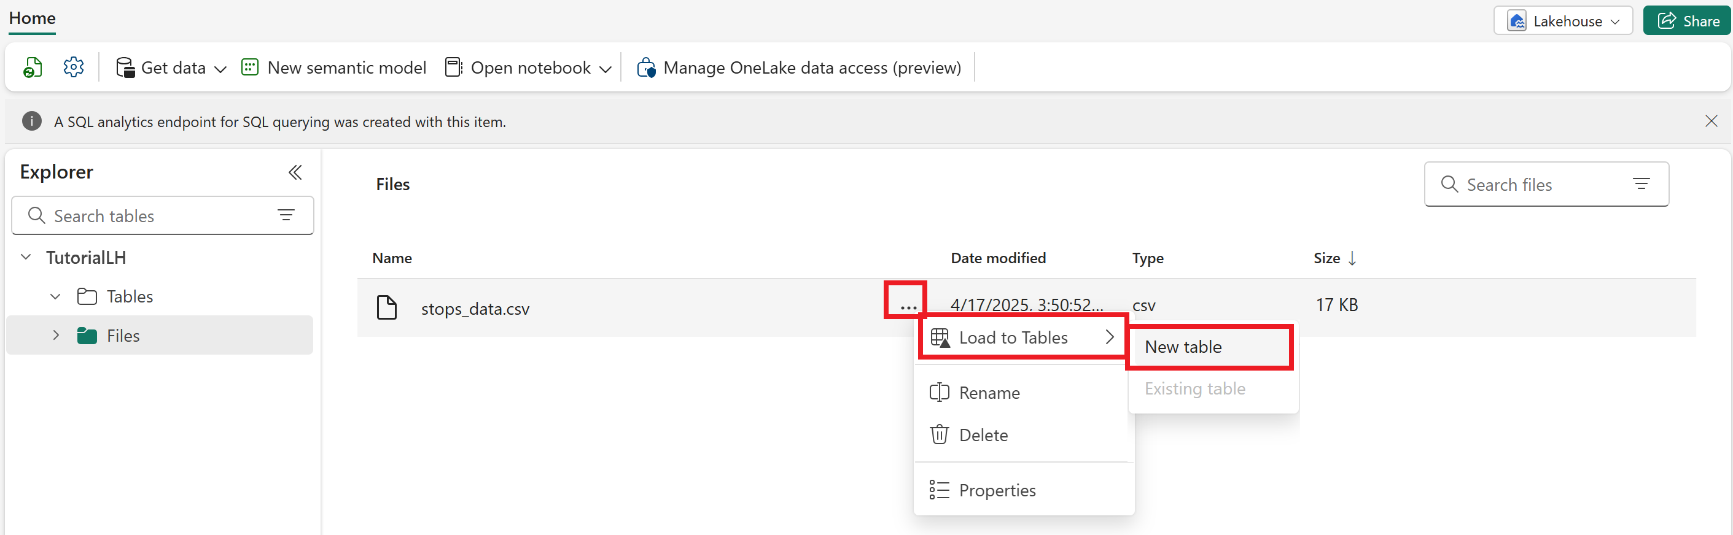Image resolution: width=1733 pixels, height=535 pixels.
Task: Expand the Open notebook chevron
Action: click(x=605, y=69)
